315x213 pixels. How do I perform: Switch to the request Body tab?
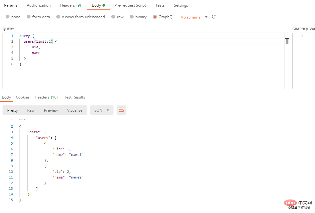(x=98, y=5)
